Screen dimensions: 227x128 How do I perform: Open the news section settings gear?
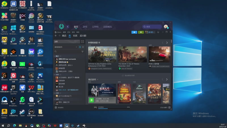[99, 42]
